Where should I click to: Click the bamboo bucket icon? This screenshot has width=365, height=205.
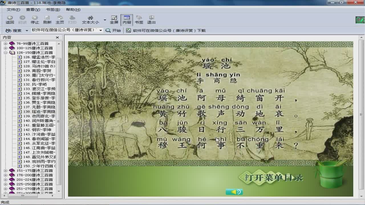(331, 174)
